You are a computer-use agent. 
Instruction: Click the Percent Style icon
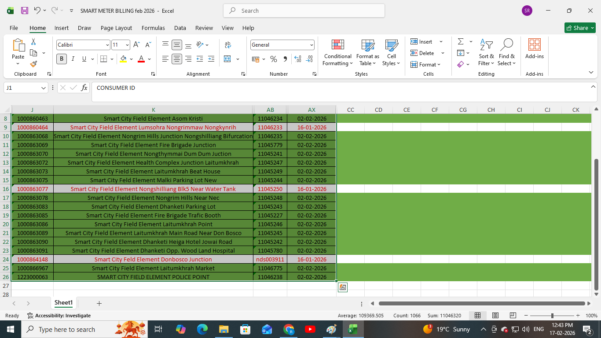pos(274,59)
